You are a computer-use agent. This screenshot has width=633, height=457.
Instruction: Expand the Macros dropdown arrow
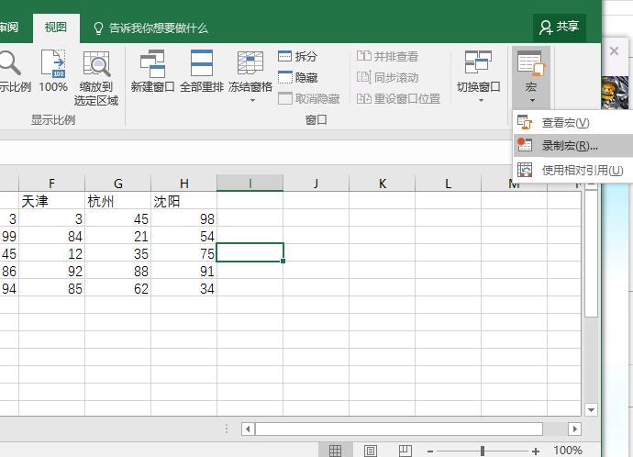click(532, 100)
